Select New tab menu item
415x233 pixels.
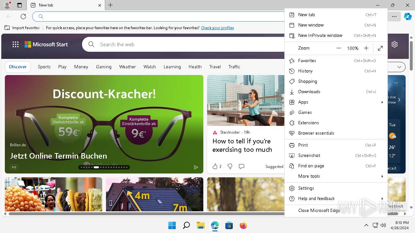(x=336, y=15)
